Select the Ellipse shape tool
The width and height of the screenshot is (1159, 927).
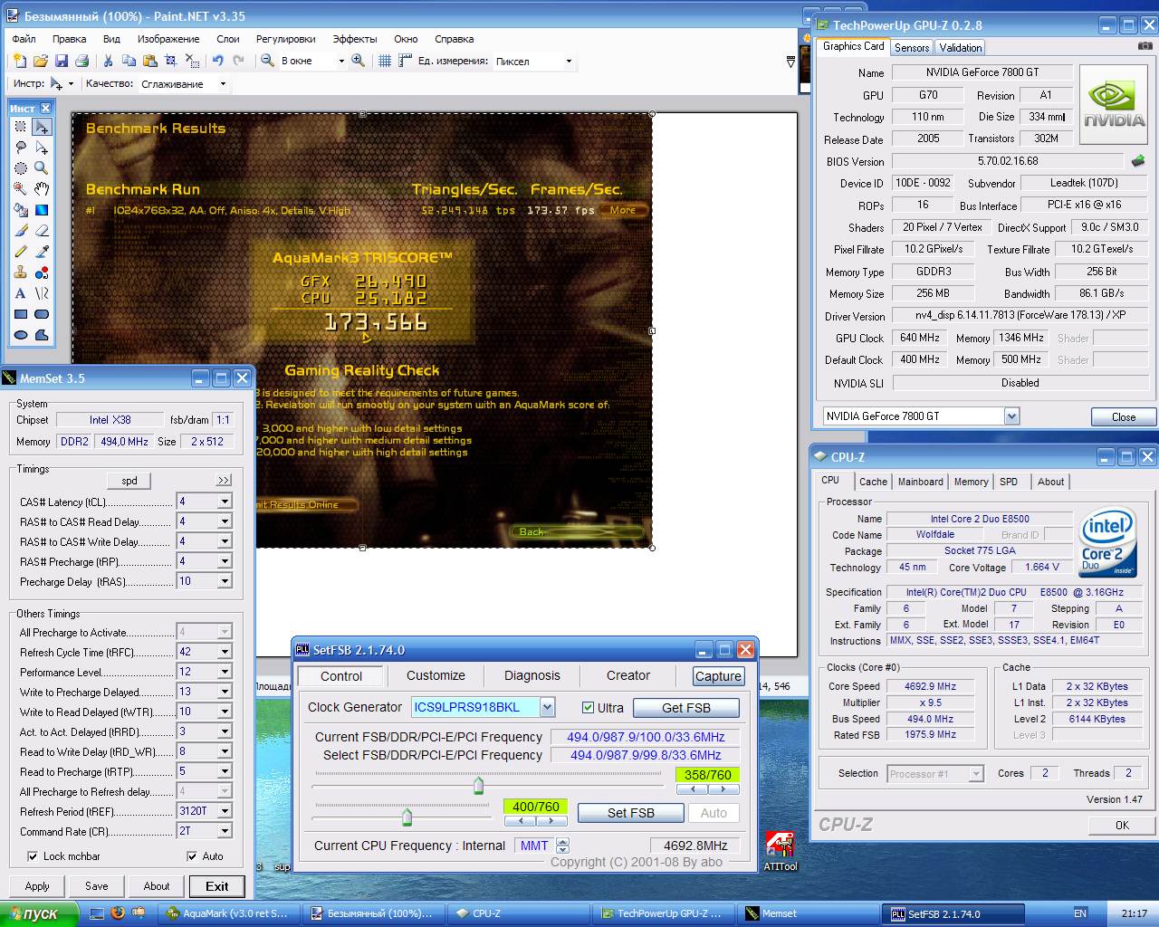point(20,335)
